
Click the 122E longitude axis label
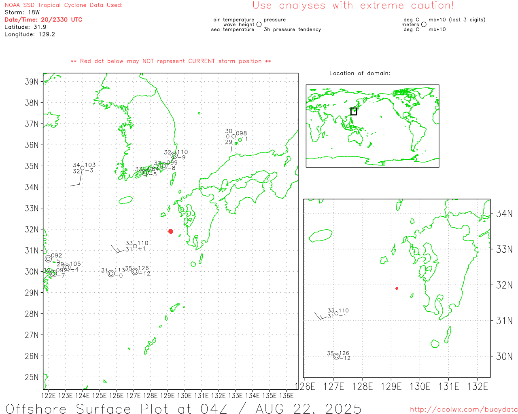click(x=48, y=395)
